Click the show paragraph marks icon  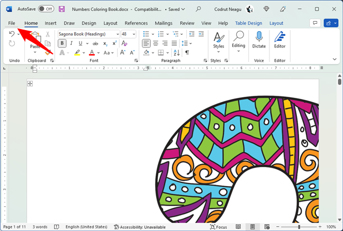187,53
